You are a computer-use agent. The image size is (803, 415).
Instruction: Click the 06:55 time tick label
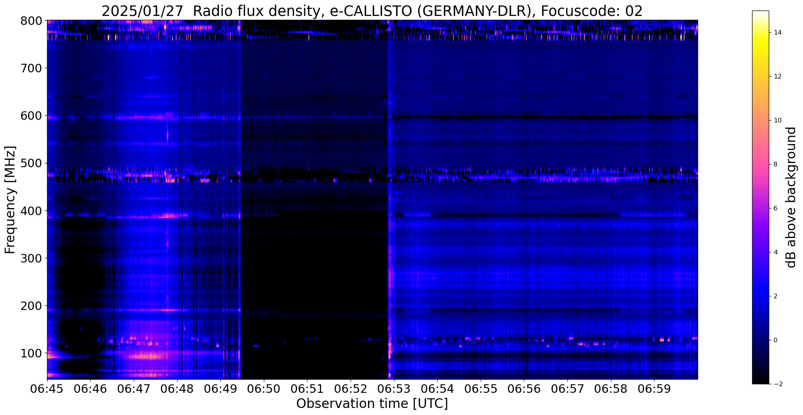pyautogui.click(x=481, y=389)
